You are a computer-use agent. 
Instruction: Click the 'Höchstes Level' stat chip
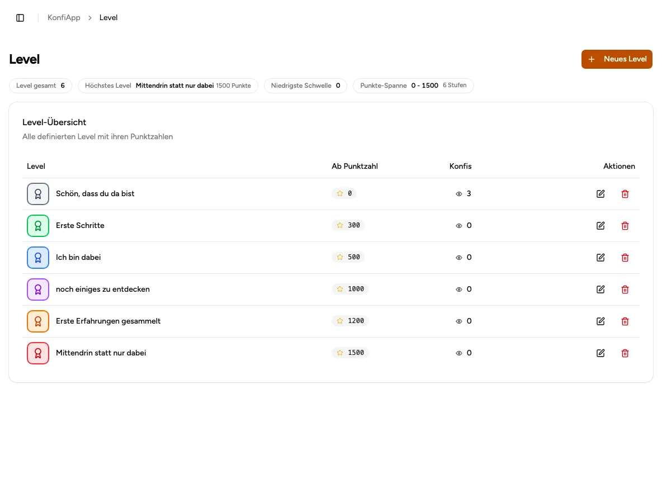[168, 86]
